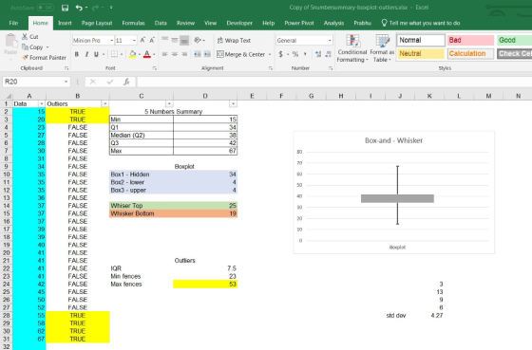
Task: Undo the last action
Action: (x=79, y=8)
